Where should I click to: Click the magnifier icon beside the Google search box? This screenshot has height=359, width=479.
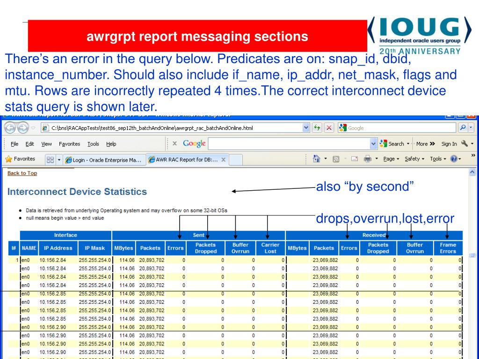click(463, 128)
